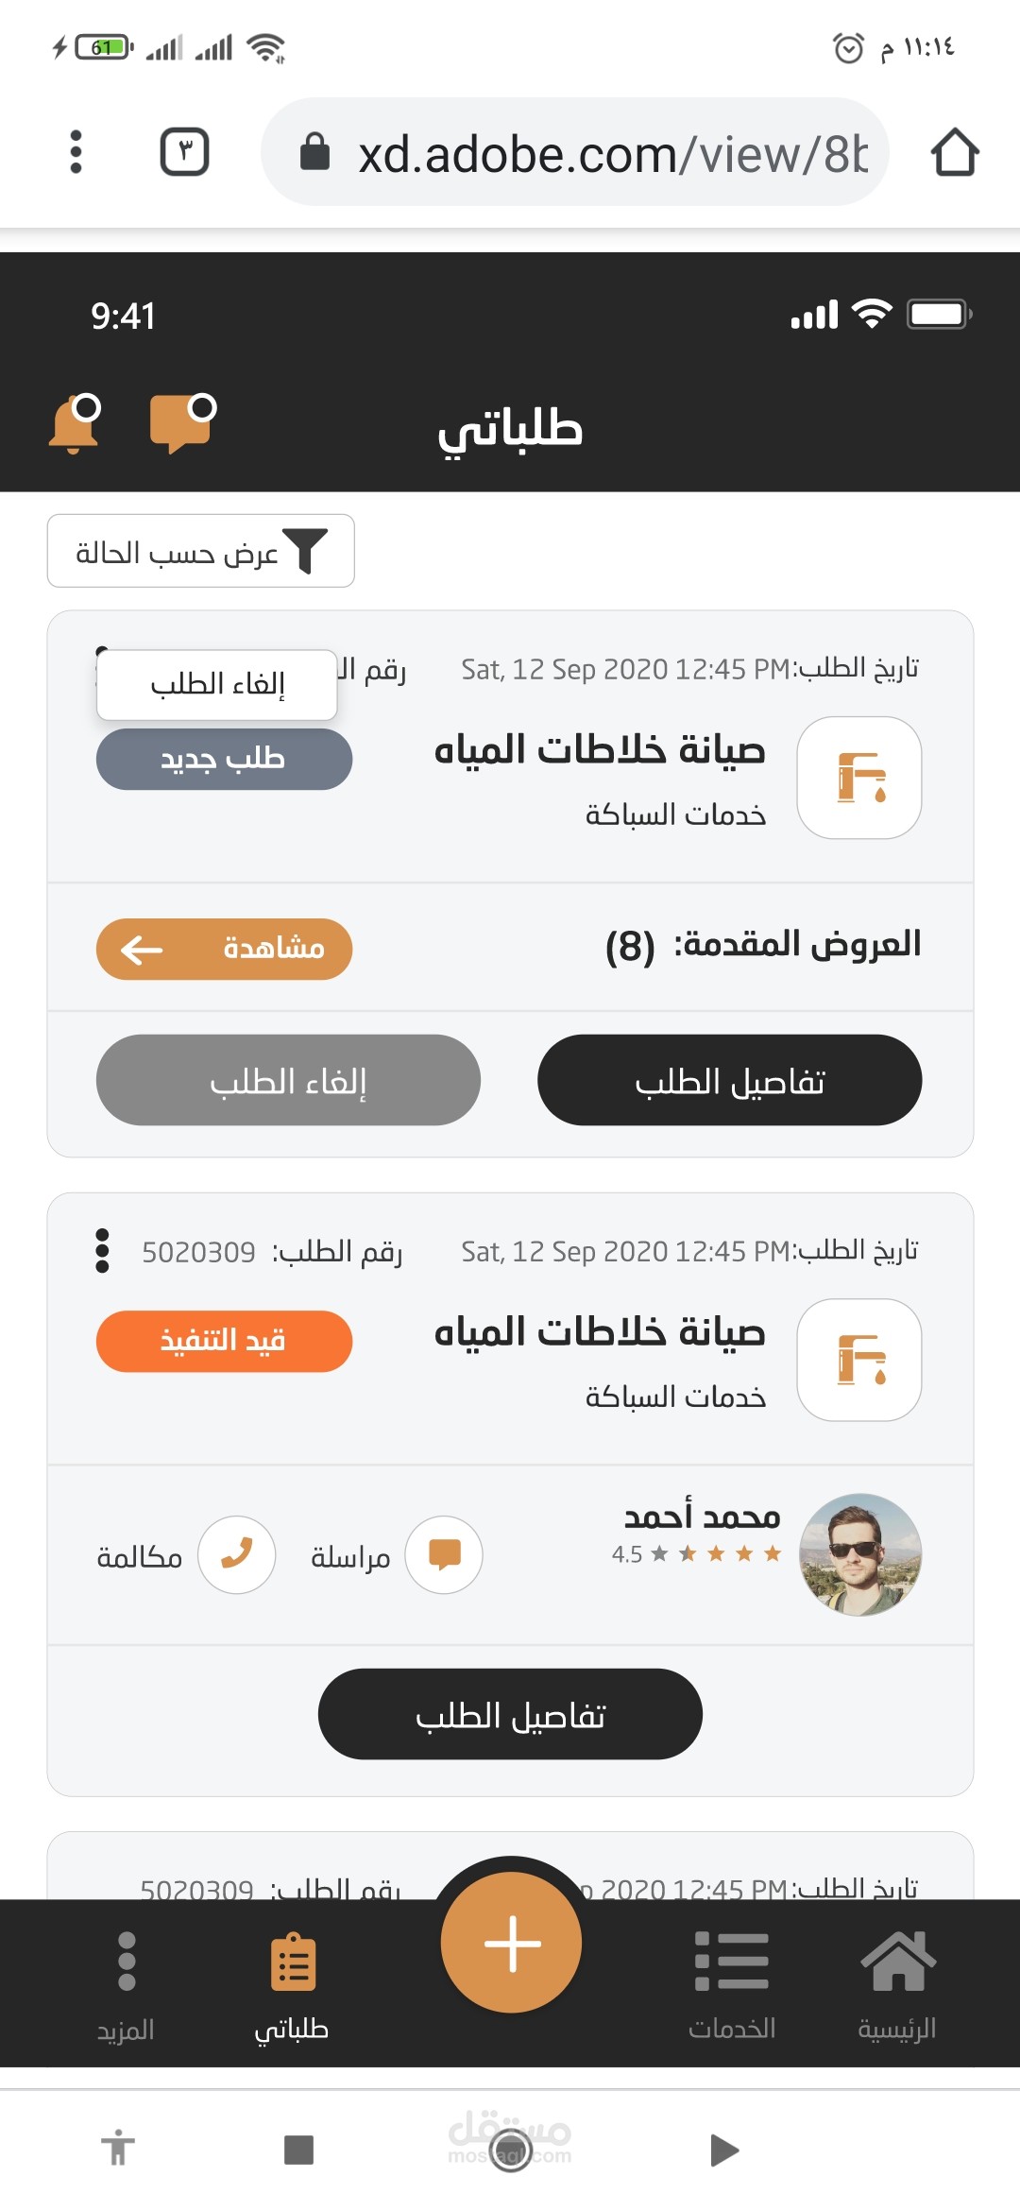Screen dimensions: 1020x2211
Task: Open the browser home icon
Action: click(954, 152)
